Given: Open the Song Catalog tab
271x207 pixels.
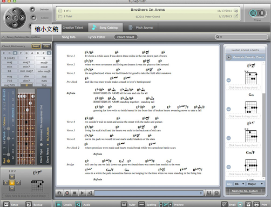Looking at the screenshot, I should click(x=105, y=28).
